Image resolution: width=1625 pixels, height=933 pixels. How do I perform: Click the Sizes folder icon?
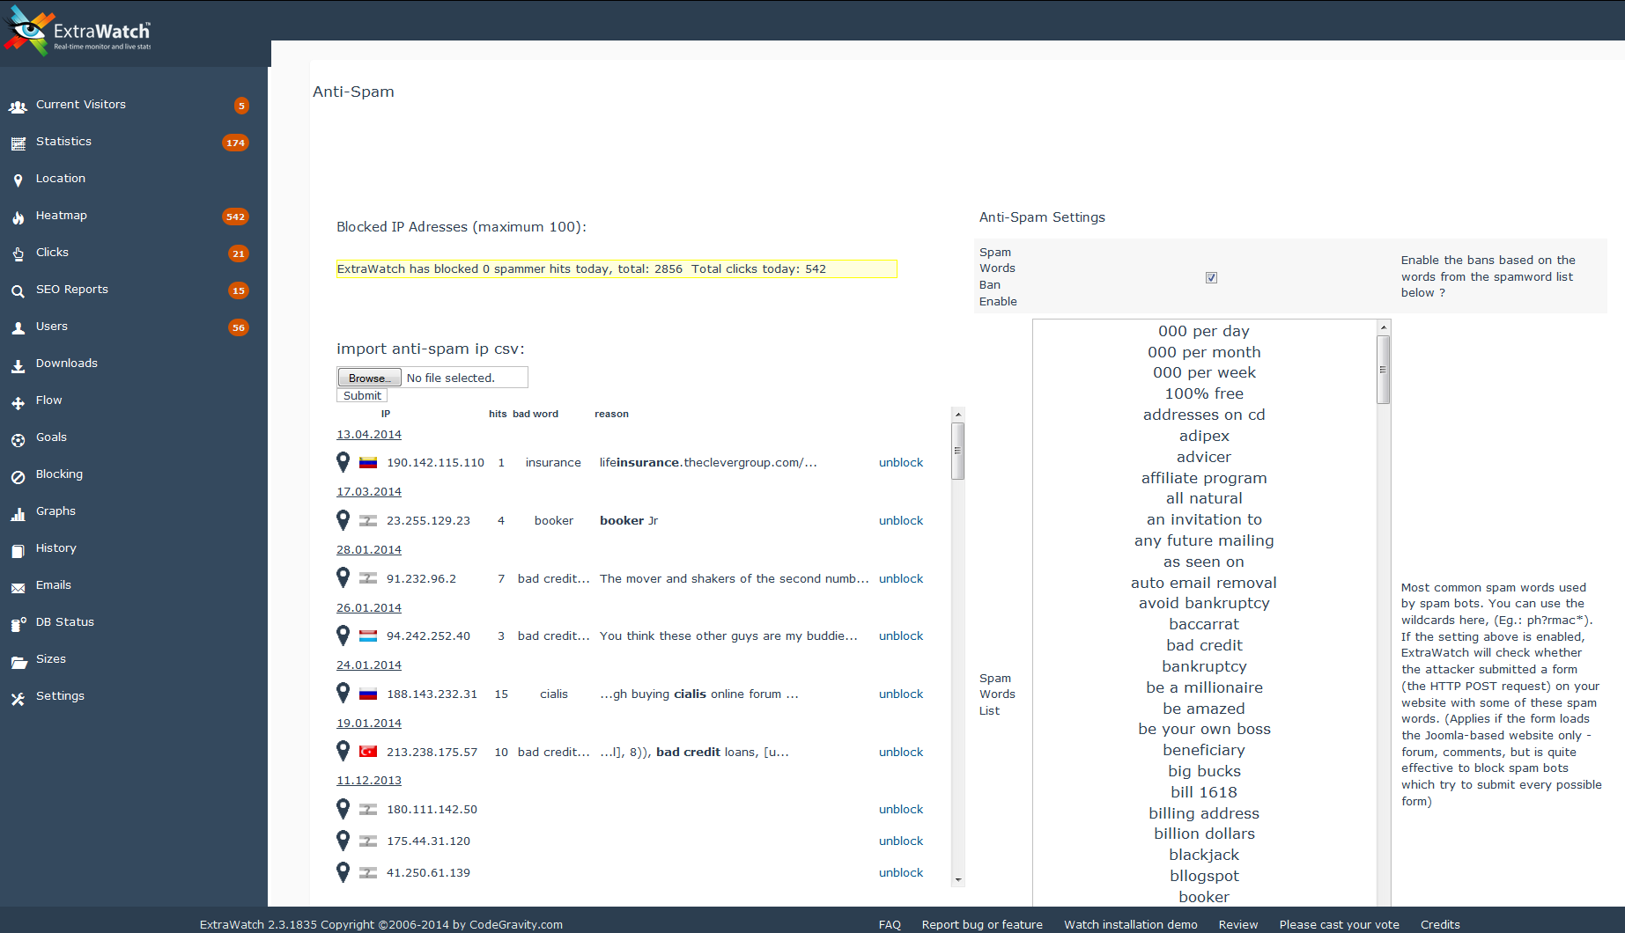click(x=18, y=661)
